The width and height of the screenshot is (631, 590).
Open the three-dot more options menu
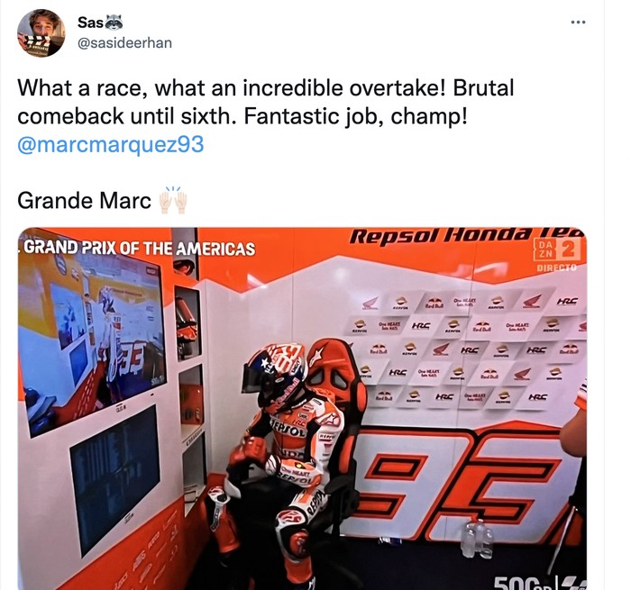click(578, 23)
